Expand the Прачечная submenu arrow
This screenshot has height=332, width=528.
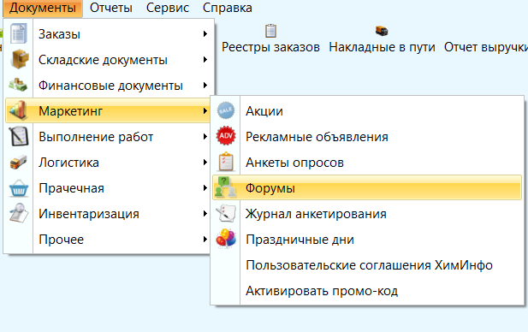(205, 188)
